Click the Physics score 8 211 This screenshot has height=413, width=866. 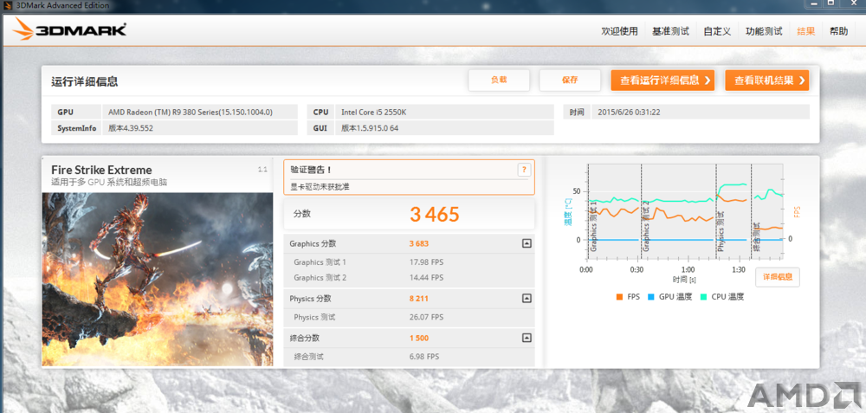(418, 299)
